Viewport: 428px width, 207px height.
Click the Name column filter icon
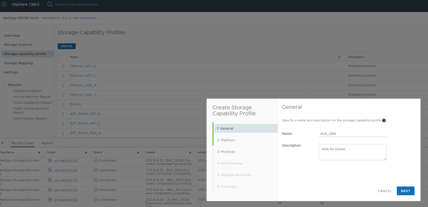point(339,57)
